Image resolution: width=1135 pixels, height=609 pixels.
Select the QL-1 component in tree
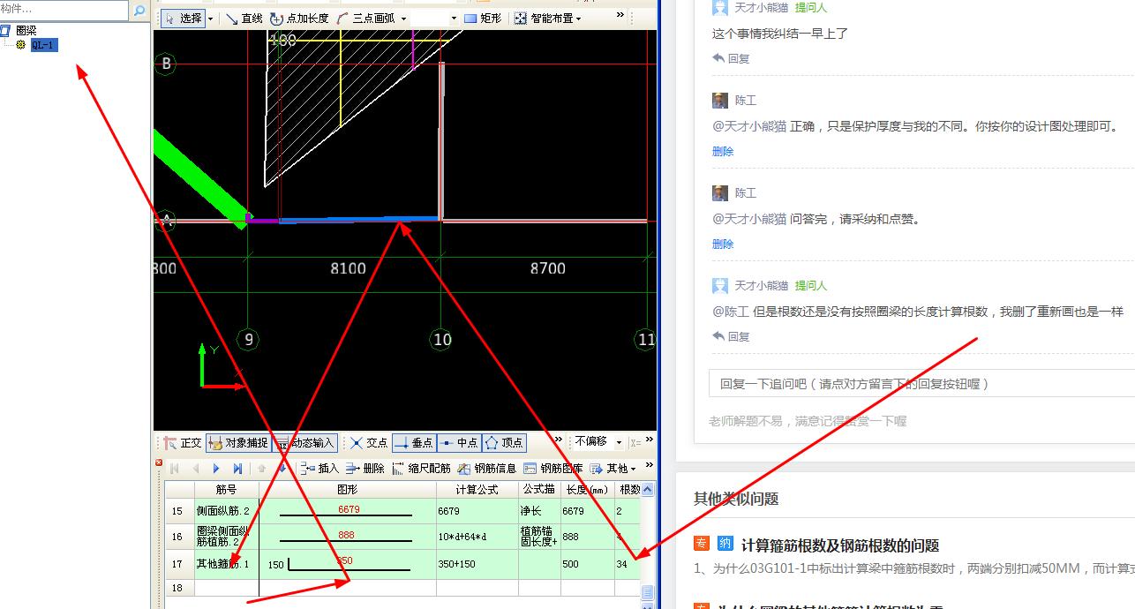(x=44, y=45)
